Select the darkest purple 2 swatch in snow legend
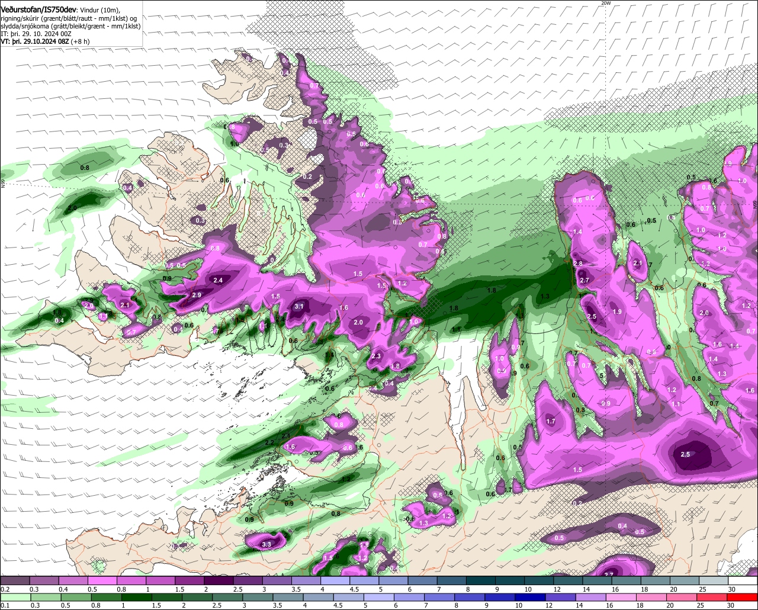 (x=219, y=581)
